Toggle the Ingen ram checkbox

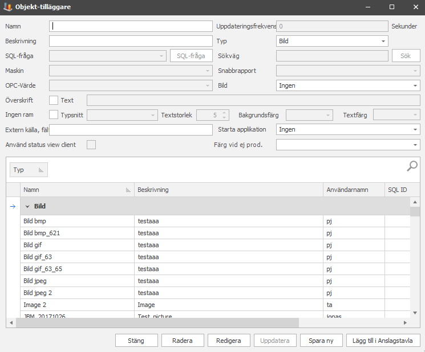(x=54, y=114)
